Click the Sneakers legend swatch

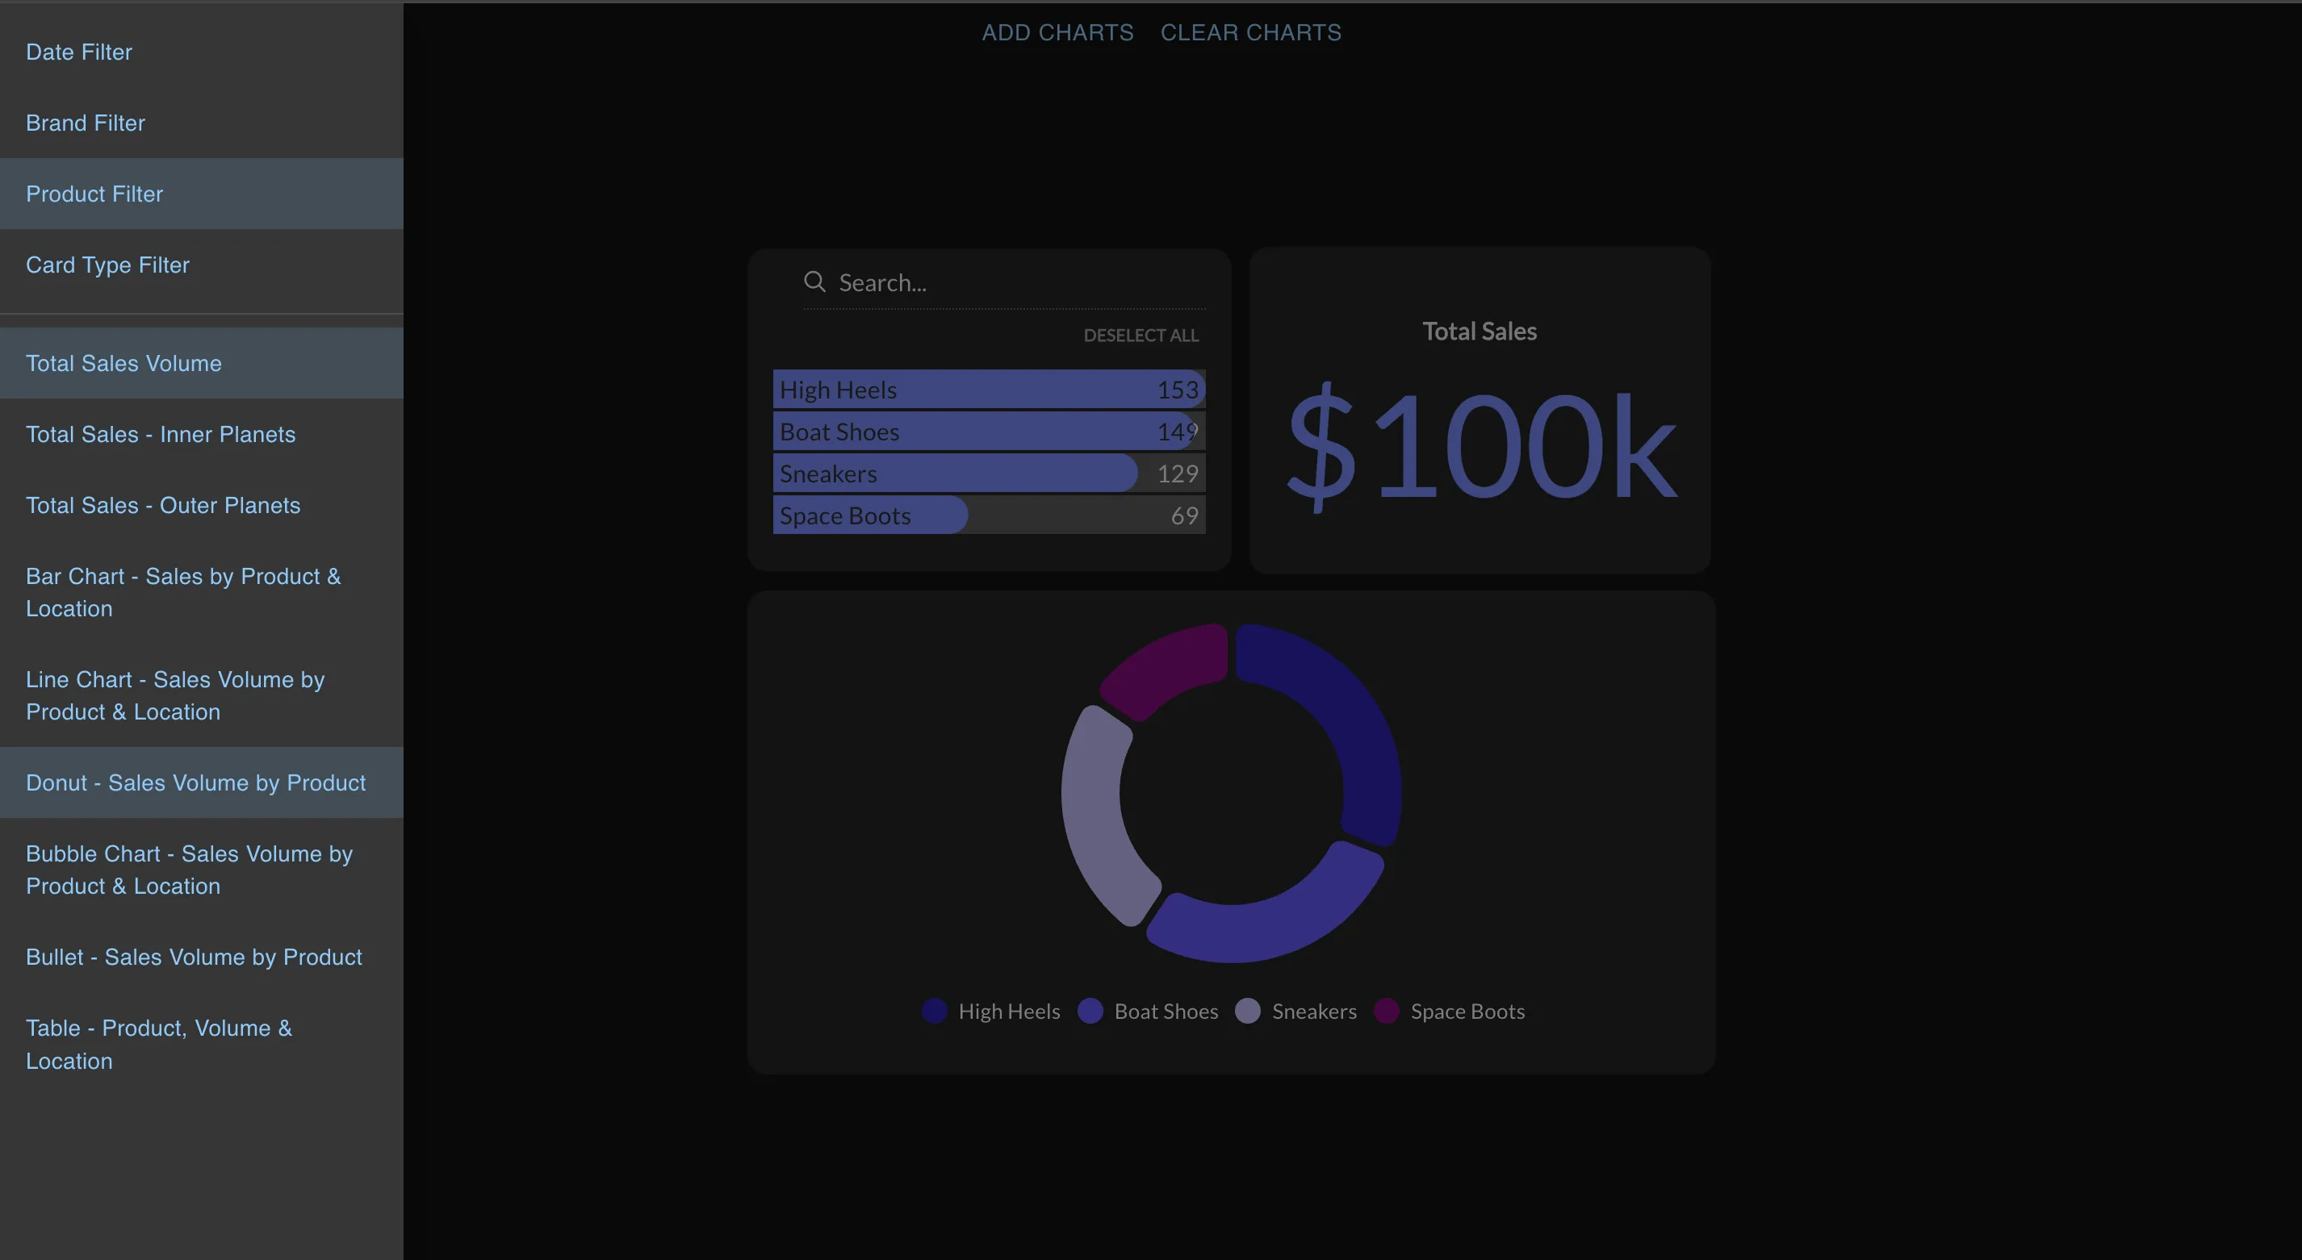tap(1248, 1011)
